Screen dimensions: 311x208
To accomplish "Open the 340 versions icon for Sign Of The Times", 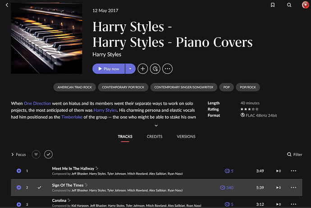I will coord(227,188).
